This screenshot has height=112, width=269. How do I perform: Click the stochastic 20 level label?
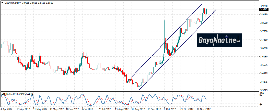coord(261,103)
